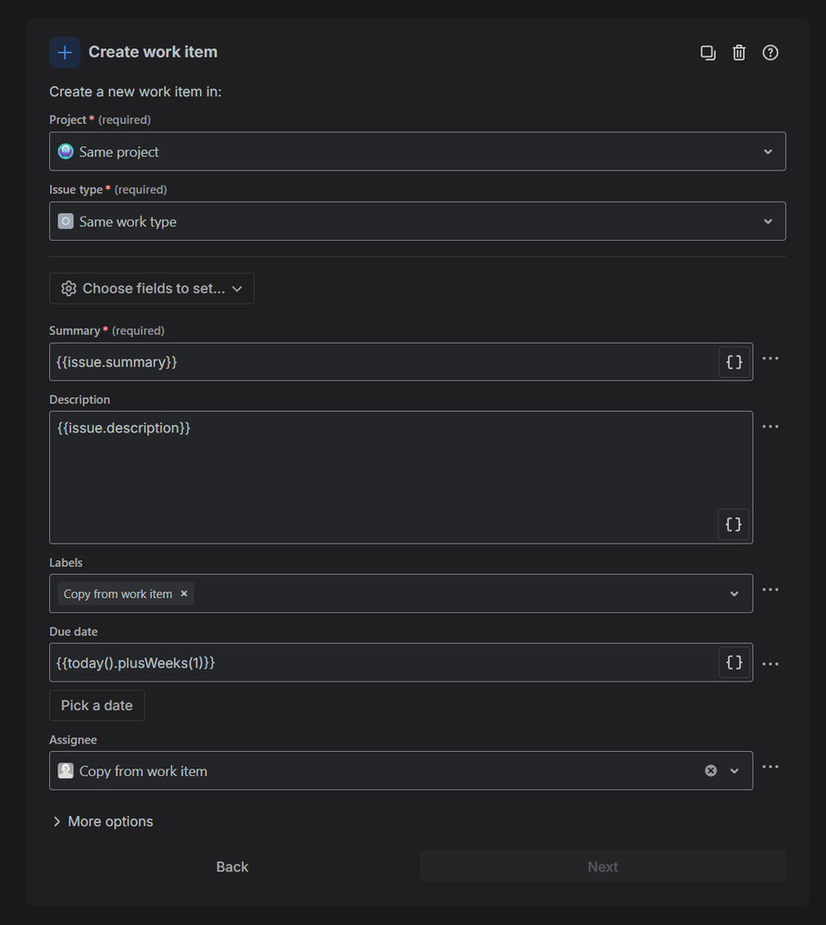Open the Labels dropdown arrow

734,594
